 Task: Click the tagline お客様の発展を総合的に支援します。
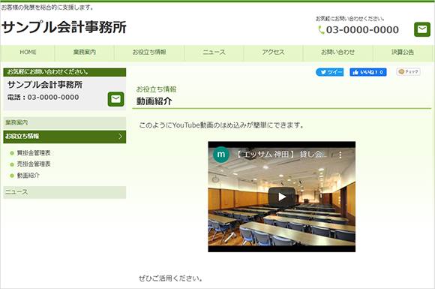pos(47,8)
